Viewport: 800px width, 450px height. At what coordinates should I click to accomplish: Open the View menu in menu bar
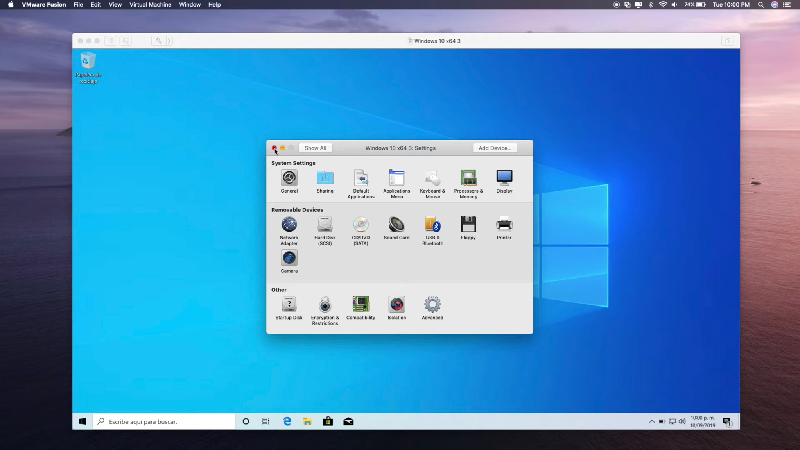click(115, 5)
